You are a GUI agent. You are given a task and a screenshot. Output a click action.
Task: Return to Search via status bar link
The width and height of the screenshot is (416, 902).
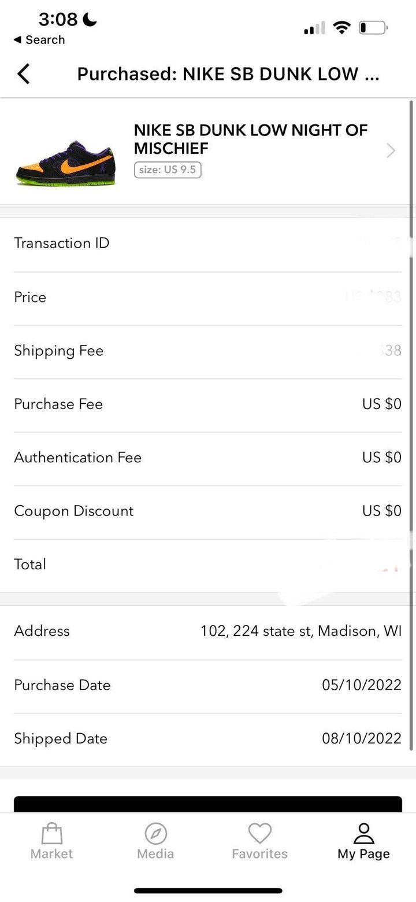pos(39,40)
